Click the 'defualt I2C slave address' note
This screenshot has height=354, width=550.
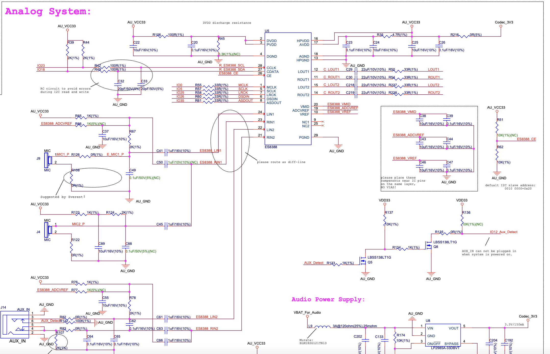point(510,187)
